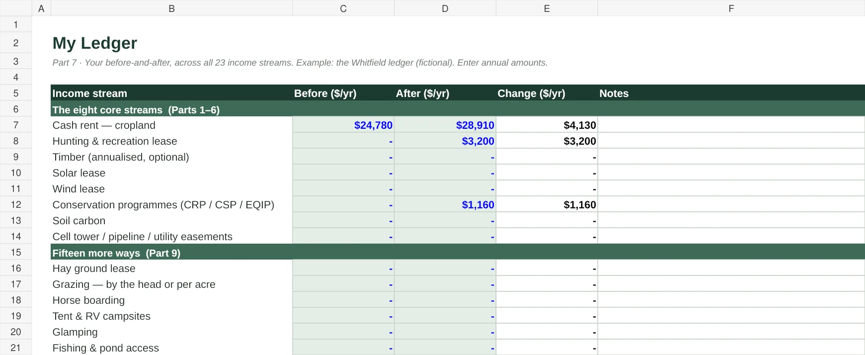The height and width of the screenshot is (355, 865).
Task: Click the After cell for Hay ground lease
Action: [x=445, y=268]
